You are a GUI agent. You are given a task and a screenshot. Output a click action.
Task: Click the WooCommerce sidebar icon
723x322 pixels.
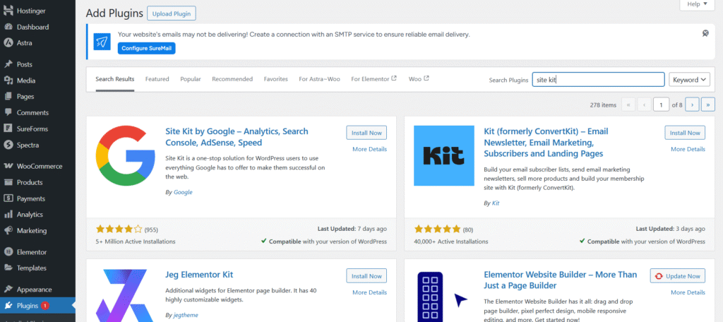point(8,167)
